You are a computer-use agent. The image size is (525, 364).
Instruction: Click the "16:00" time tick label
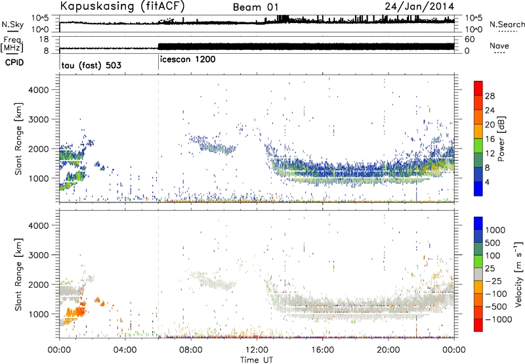tap(322, 350)
